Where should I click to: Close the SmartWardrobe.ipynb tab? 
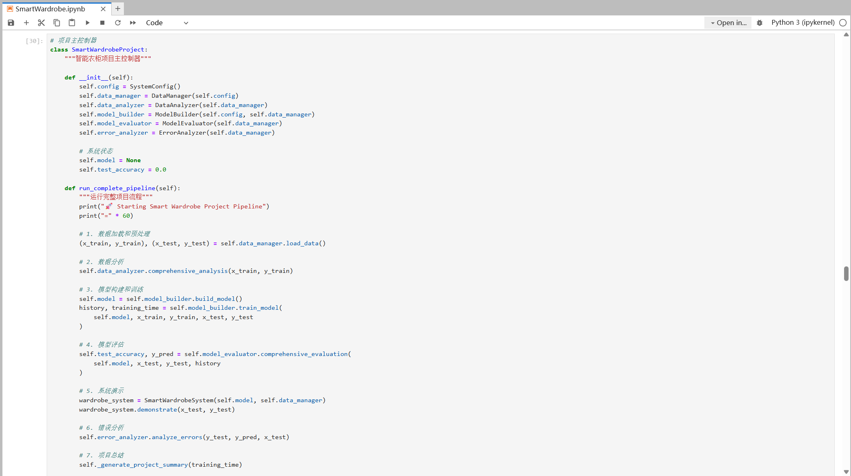pyautogui.click(x=103, y=9)
